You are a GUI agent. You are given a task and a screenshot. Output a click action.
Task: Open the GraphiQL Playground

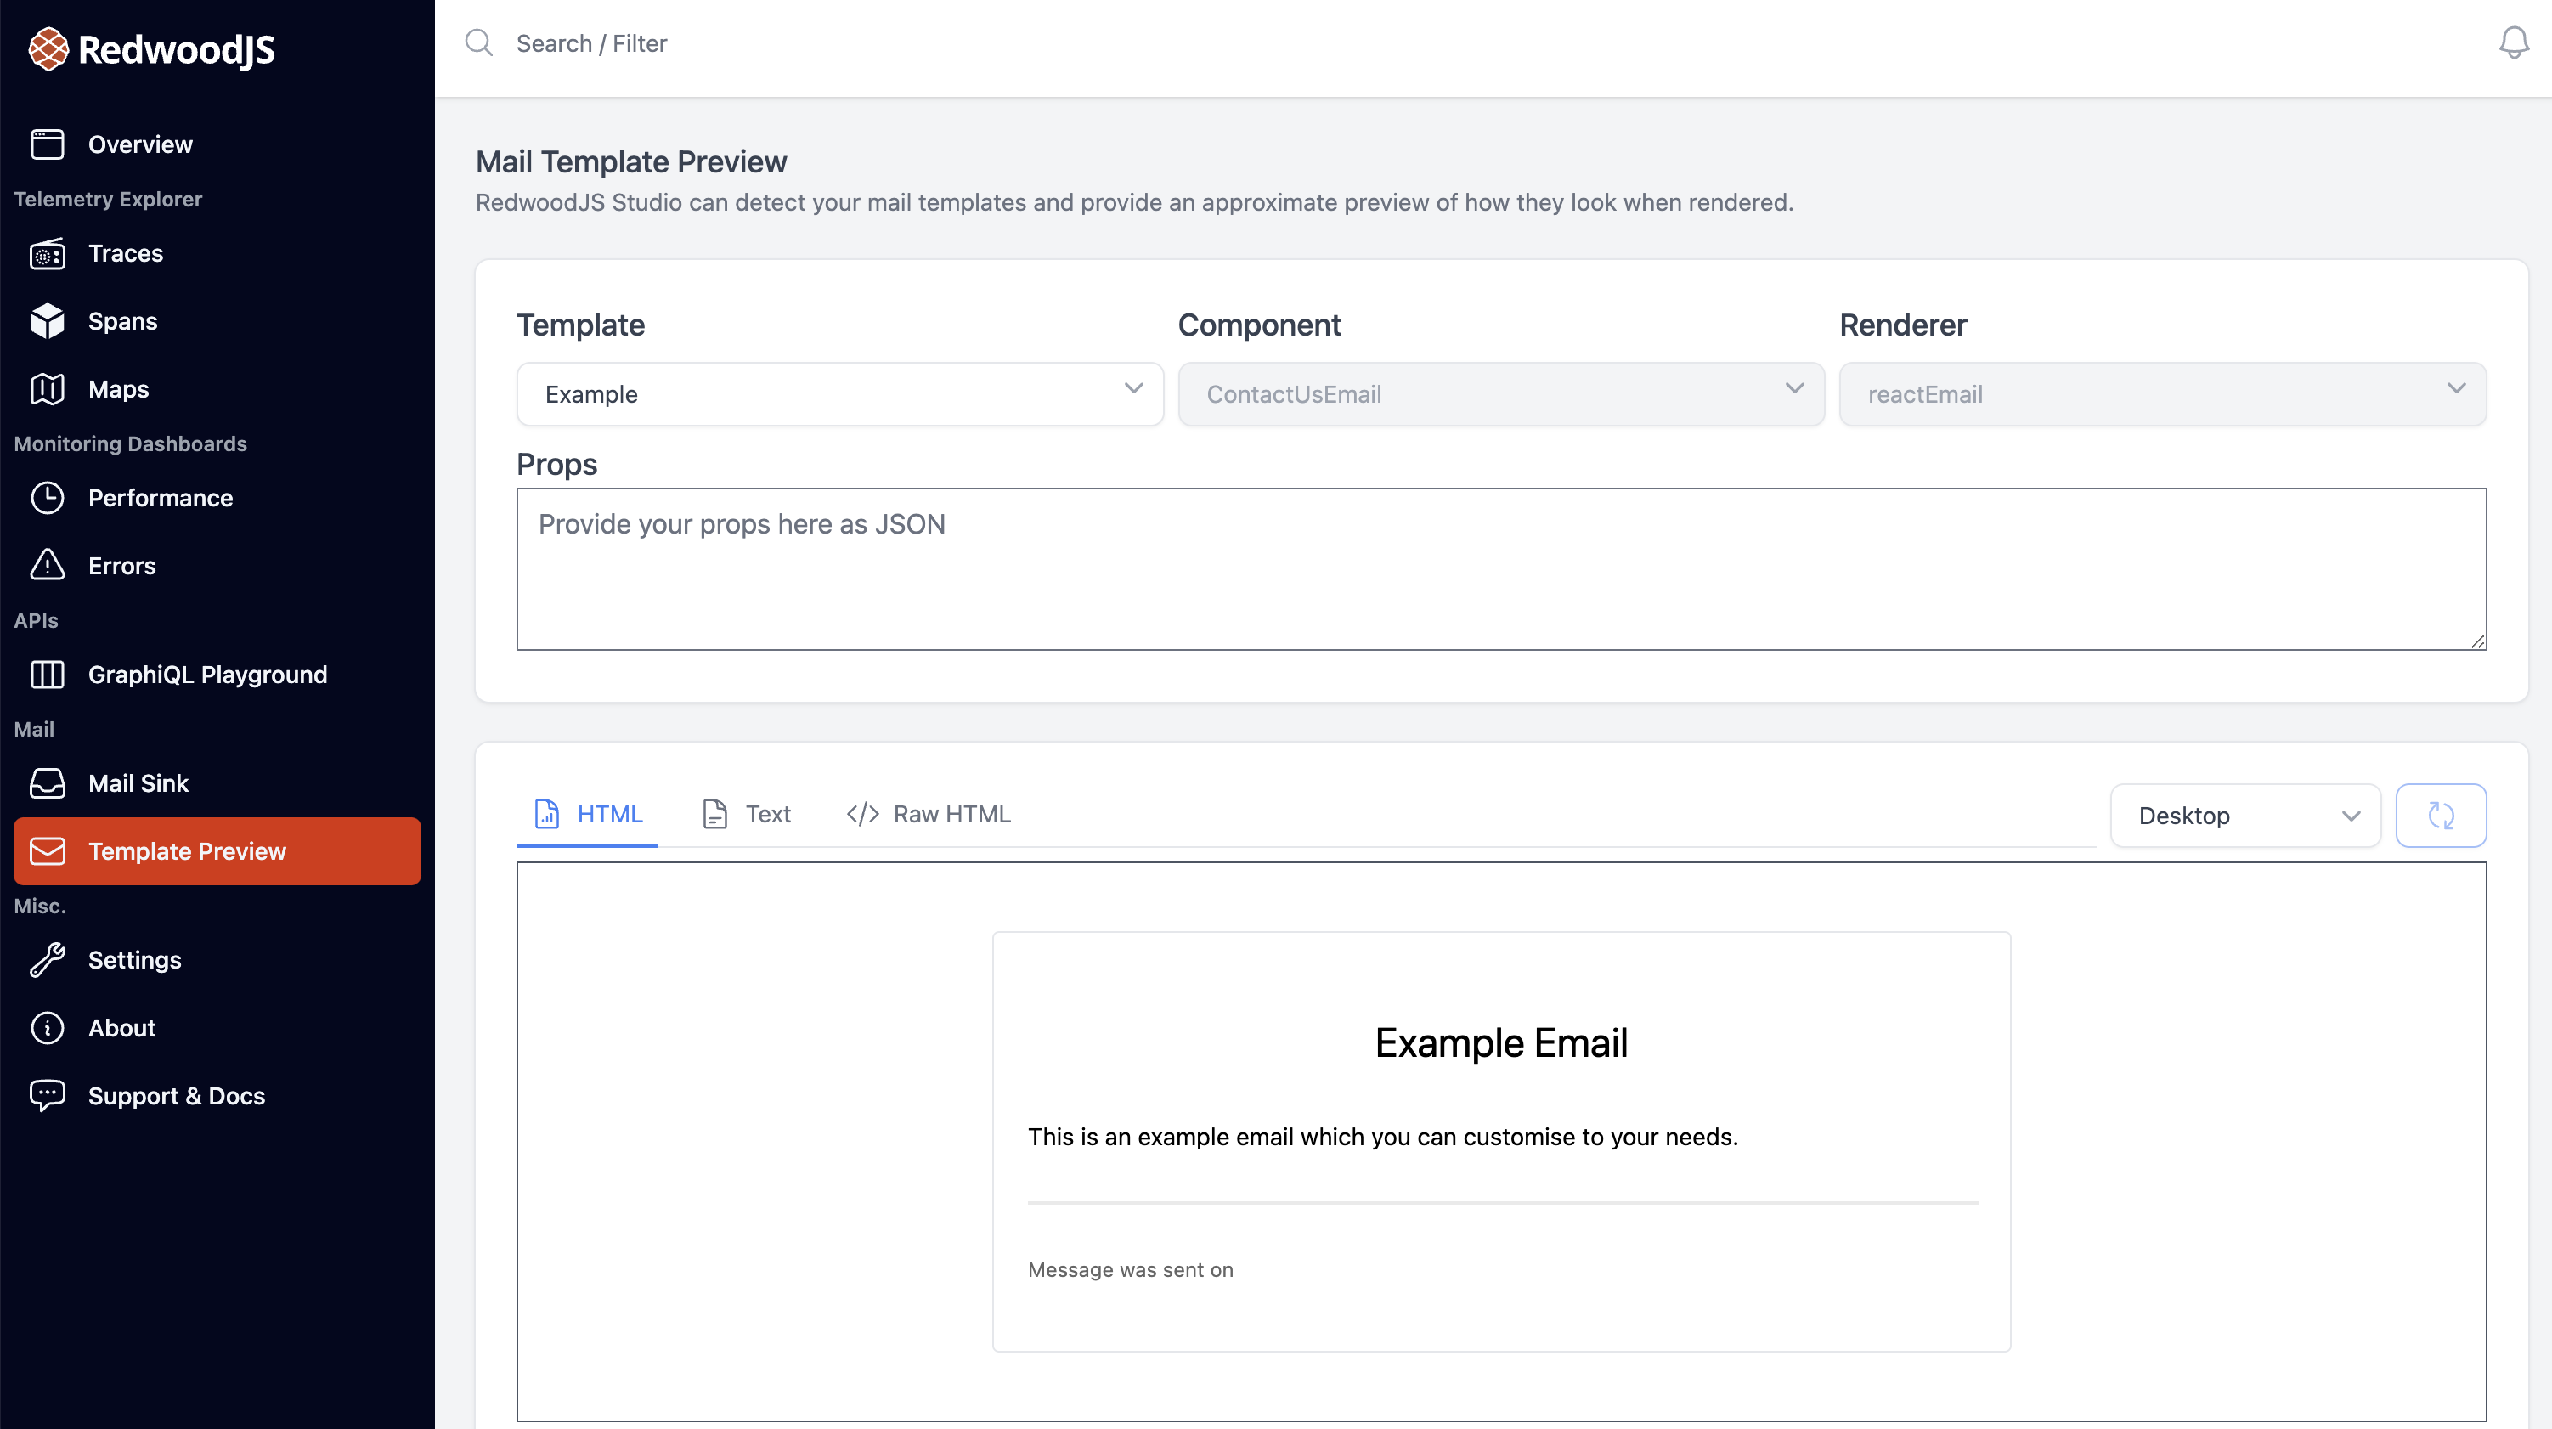(206, 674)
